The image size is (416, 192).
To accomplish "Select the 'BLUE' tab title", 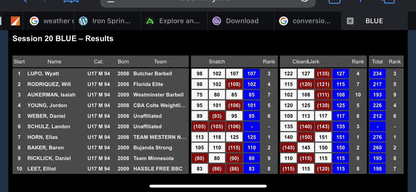I will click(x=374, y=21).
